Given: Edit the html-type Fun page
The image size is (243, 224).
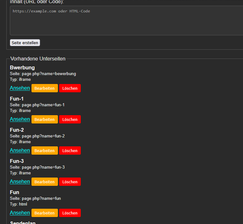Looking at the screenshot, I should tap(45, 213).
